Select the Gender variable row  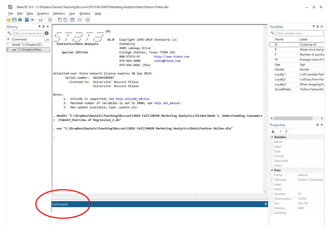coord(297,69)
